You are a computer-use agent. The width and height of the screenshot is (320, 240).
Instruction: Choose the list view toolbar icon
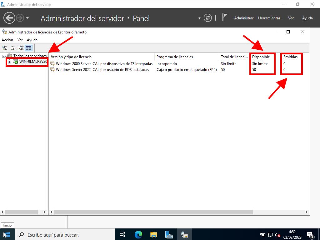(21, 48)
